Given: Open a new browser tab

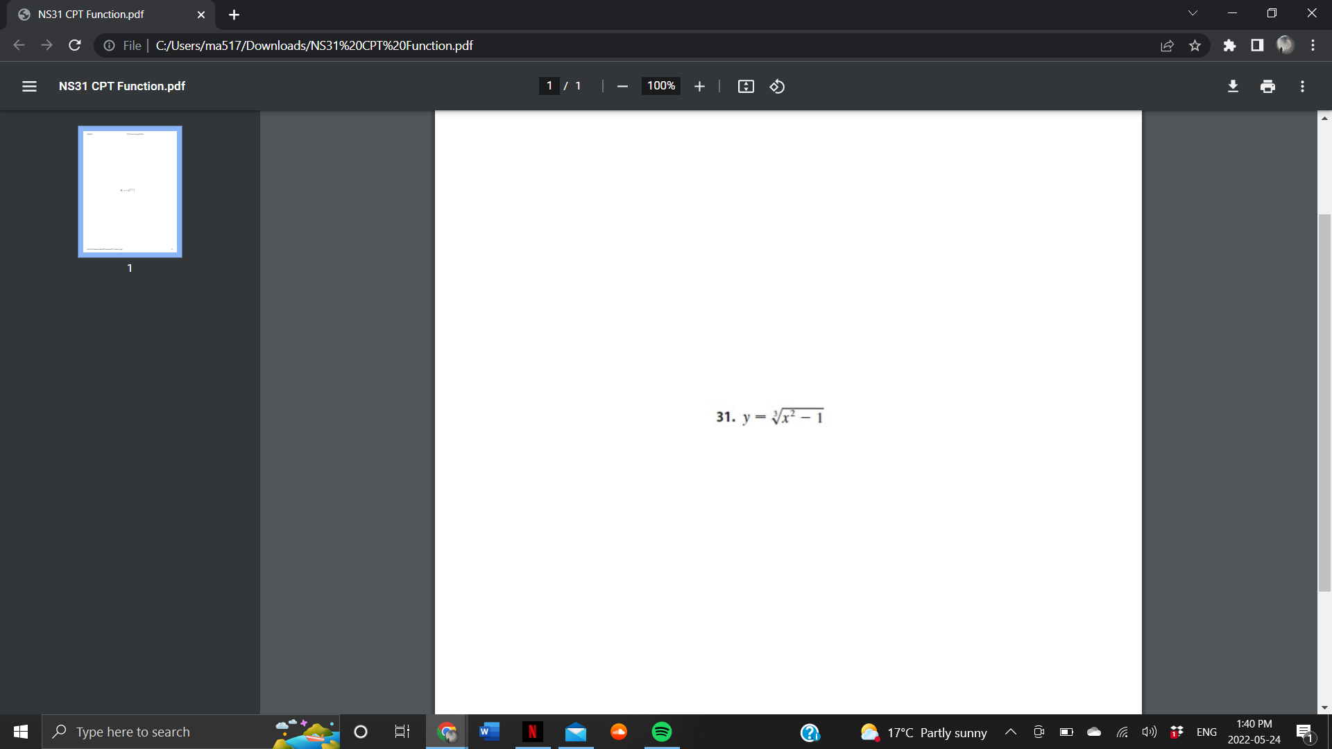Looking at the screenshot, I should point(234,14).
